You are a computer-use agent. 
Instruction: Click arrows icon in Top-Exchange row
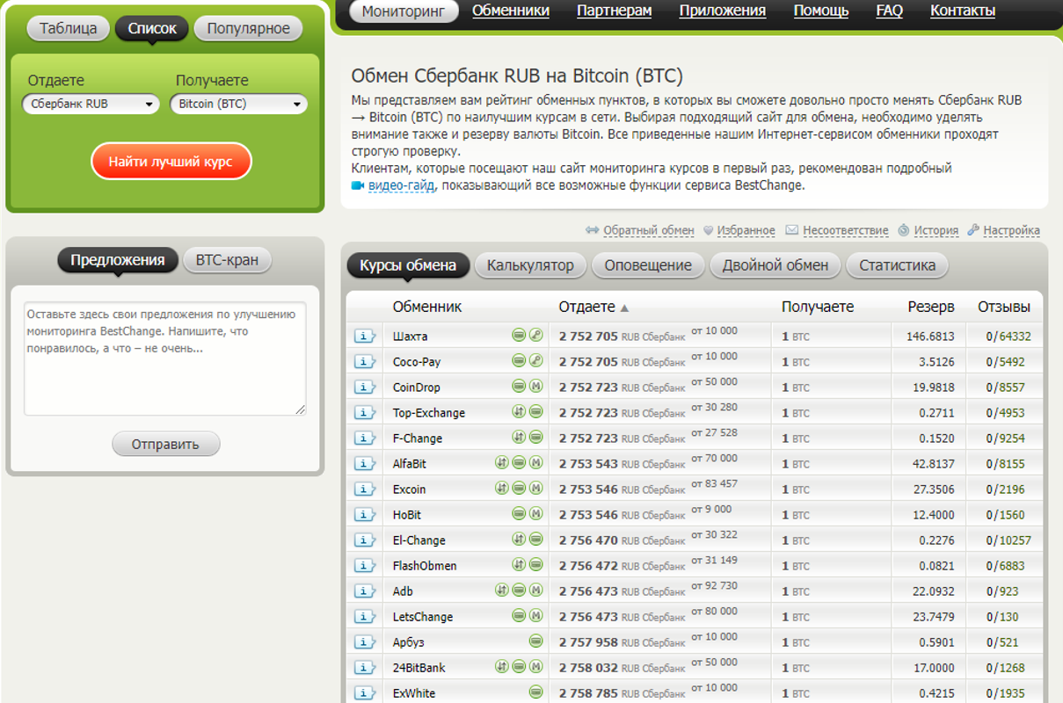(x=519, y=411)
